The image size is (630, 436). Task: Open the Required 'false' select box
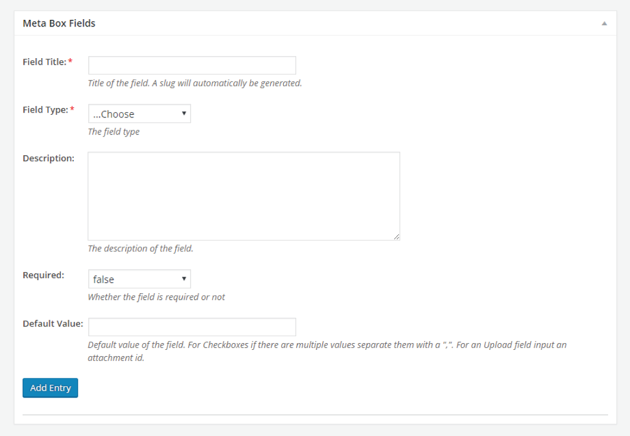point(140,279)
